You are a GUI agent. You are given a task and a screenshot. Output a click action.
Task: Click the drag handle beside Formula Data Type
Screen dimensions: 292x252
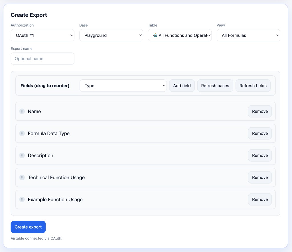(x=22, y=133)
